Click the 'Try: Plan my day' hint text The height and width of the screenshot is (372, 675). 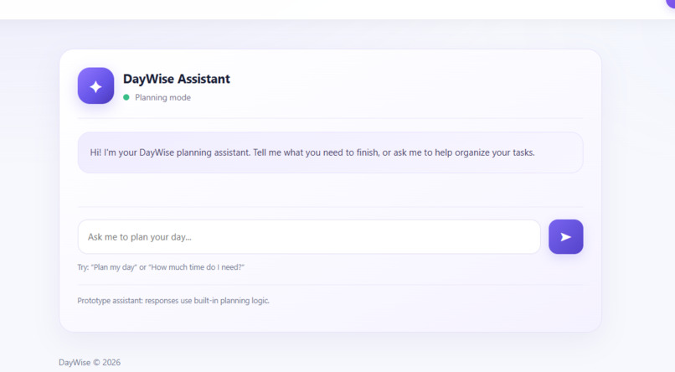(161, 267)
